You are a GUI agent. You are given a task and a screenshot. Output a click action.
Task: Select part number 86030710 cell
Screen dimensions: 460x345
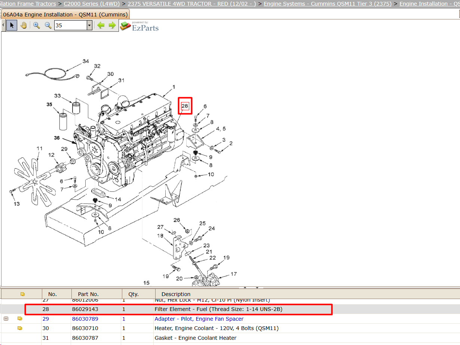[x=85, y=329]
